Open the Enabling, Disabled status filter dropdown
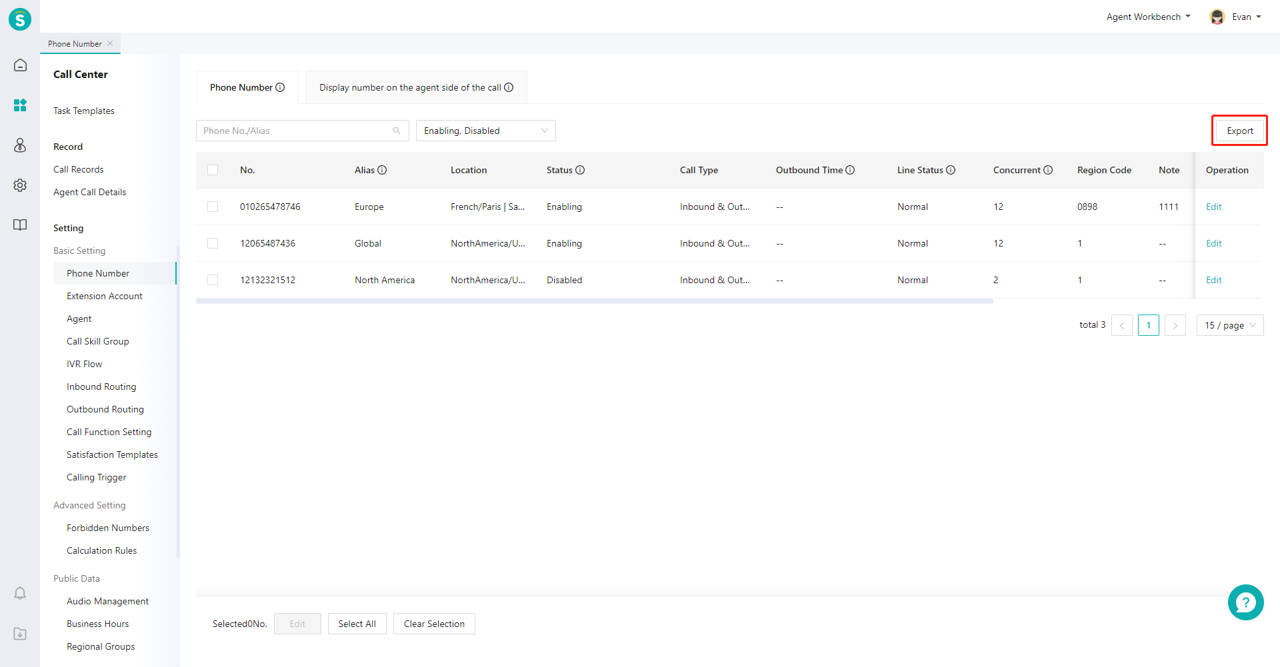1280x667 pixels. click(x=486, y=131)
